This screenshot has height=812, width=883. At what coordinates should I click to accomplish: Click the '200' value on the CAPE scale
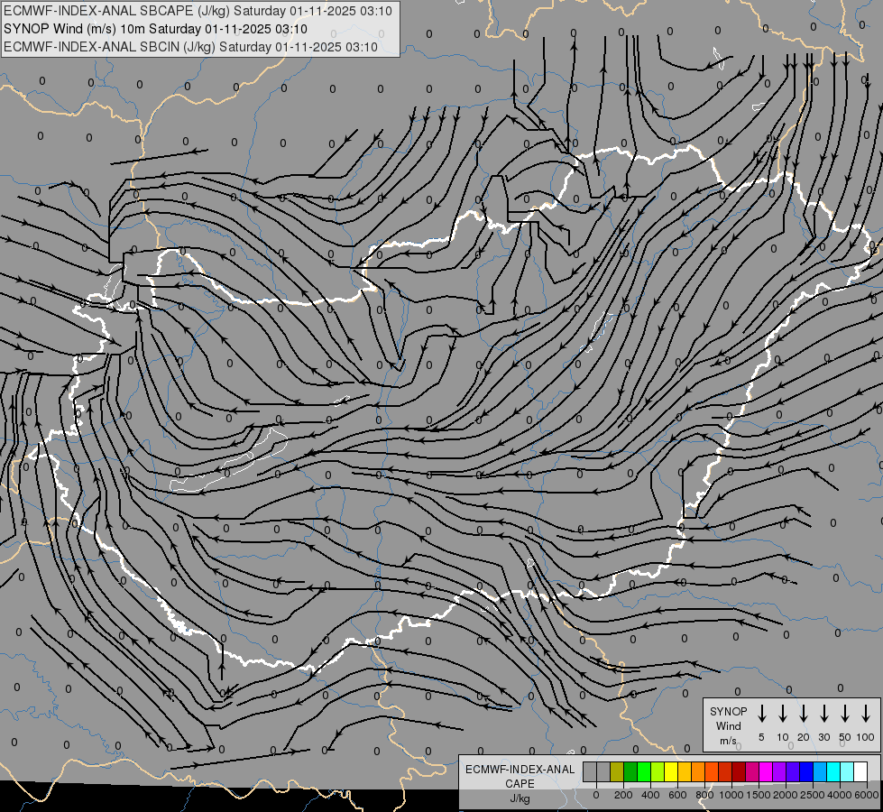[623, 795]
